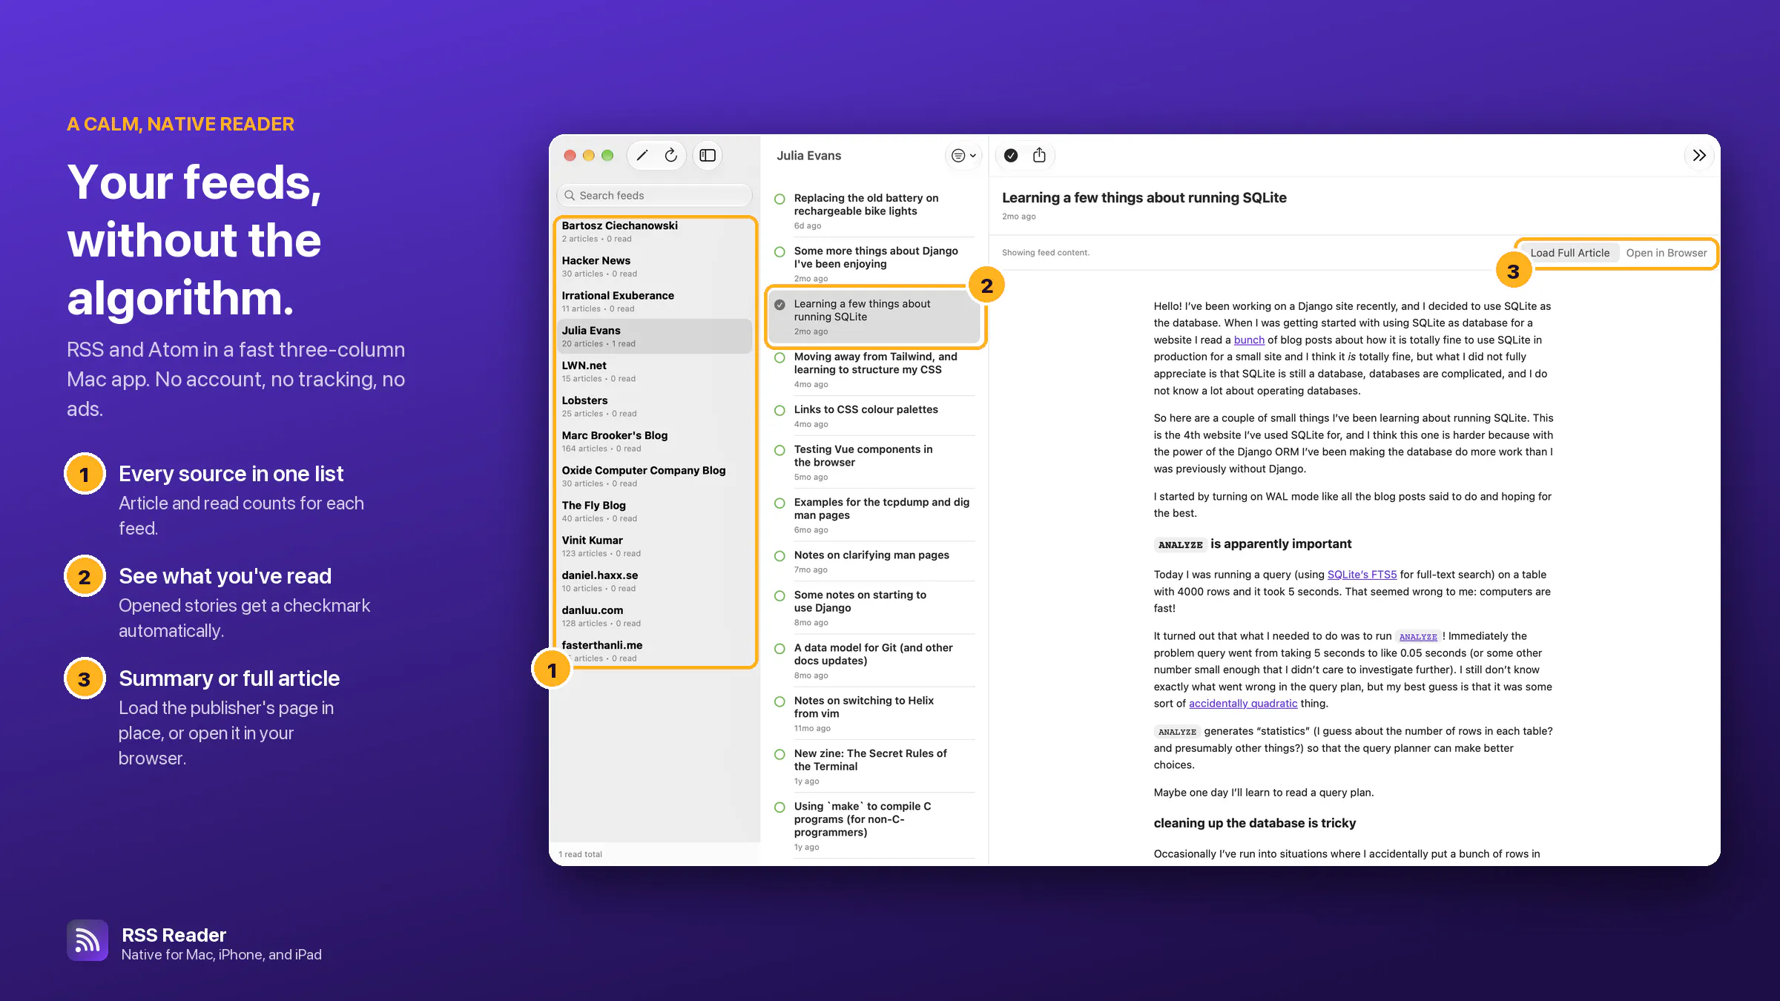Select the daniel.haxx.se feed
The image size is (1780, 1001).
point(654,581)
